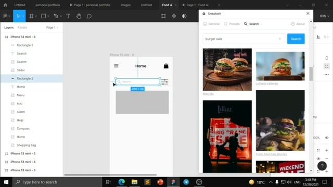333x187 pixels.
Task: Click the filter sliders icon in the design
Action: 164,82
